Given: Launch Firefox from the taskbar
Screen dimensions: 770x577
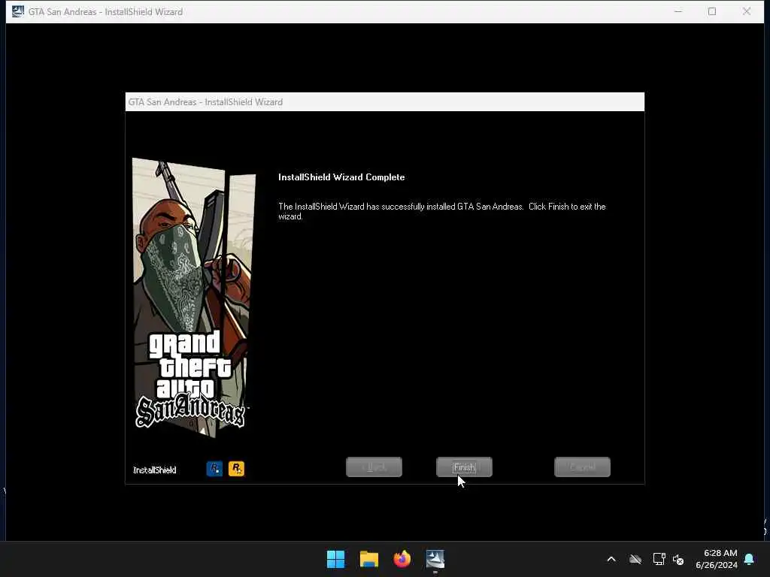Looking at the screenshot, I should (x=402, y=559).
